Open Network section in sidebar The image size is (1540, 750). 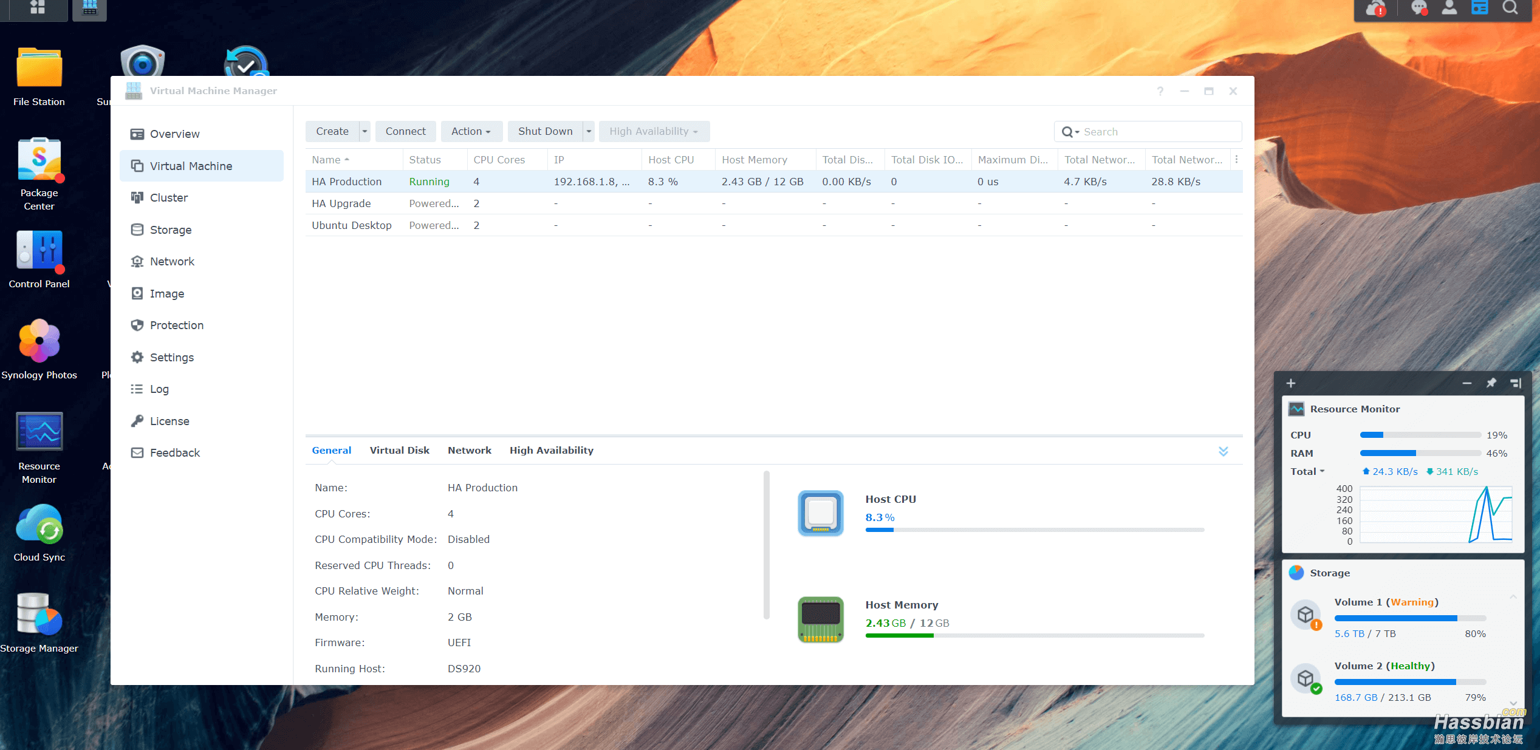pos(202,261)
